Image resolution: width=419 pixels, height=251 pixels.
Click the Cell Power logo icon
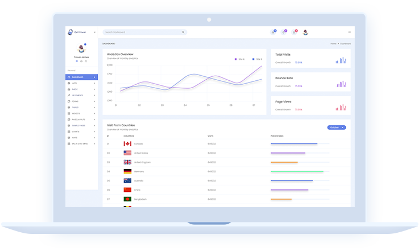pos(70,32)
